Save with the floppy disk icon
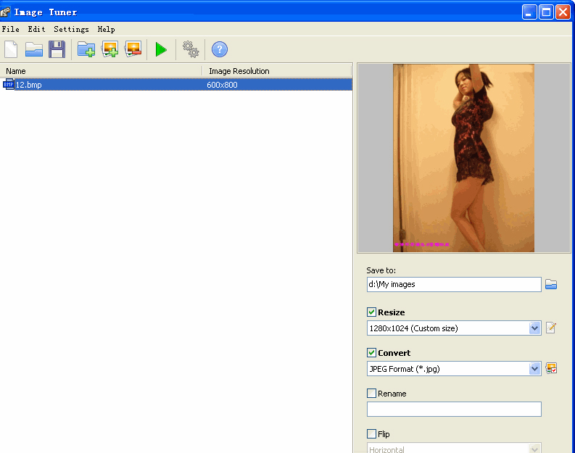The height and width of the screenshot is (453, 575). point(57,49)
